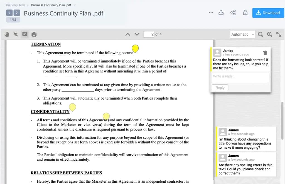
Task: Enter fullscreen with the expand arrows icon
Action: pyautogui.click(x=279, y=34)
